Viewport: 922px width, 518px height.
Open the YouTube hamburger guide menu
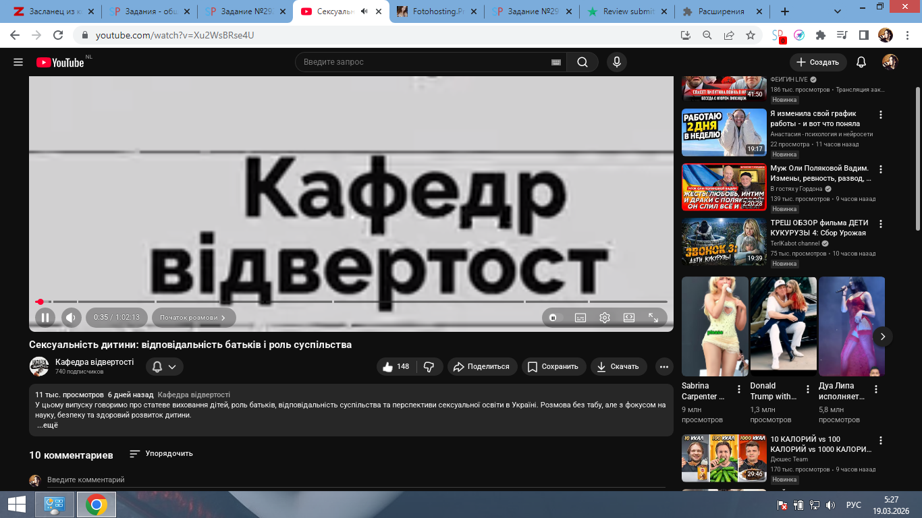pyautogui.click(x=18, y=62)
